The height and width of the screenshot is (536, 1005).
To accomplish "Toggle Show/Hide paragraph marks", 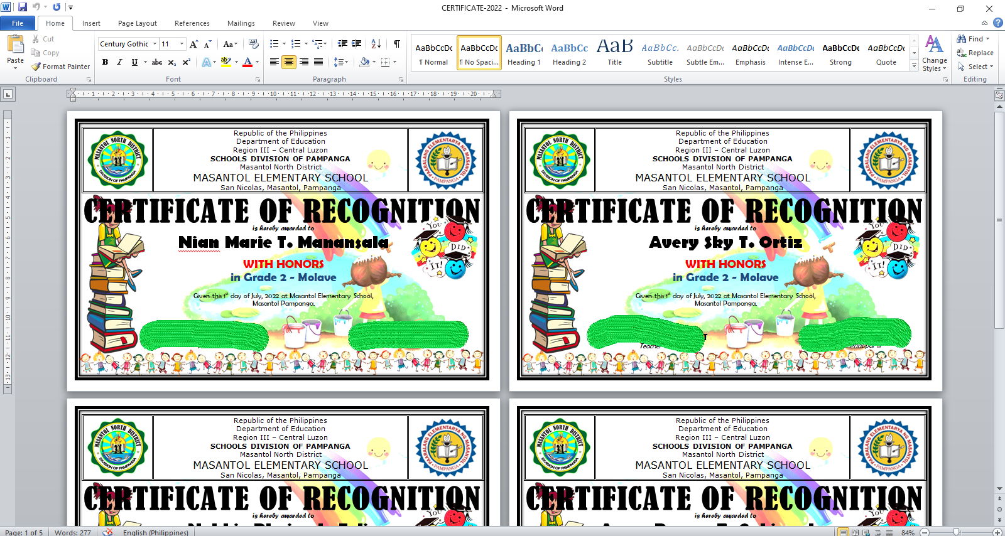I will coord(397,44).
